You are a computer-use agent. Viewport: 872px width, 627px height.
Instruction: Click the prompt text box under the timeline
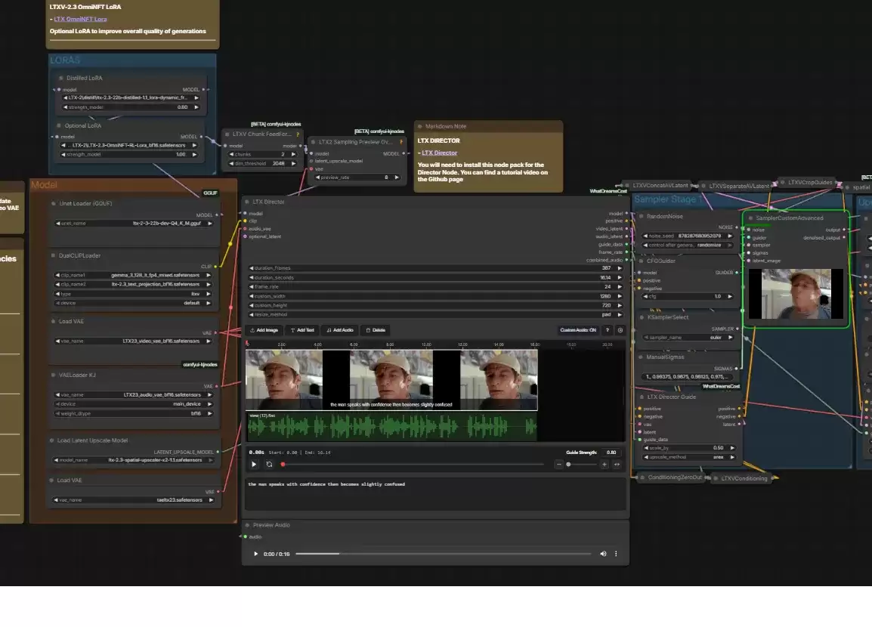[x=435, y=493]
